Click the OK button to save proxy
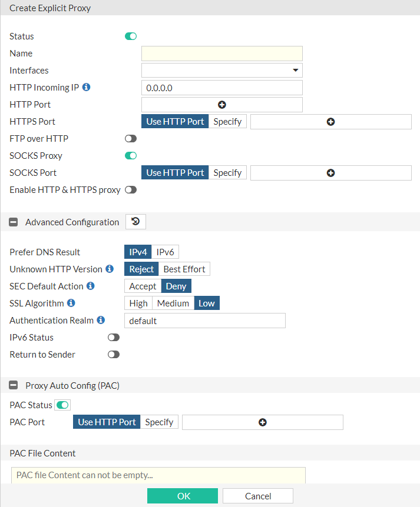This screenshot has width=420, height=507. pyautogui.click(x=182, y=495)
